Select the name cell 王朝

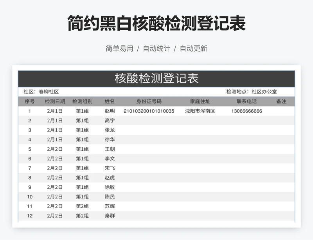110,149
